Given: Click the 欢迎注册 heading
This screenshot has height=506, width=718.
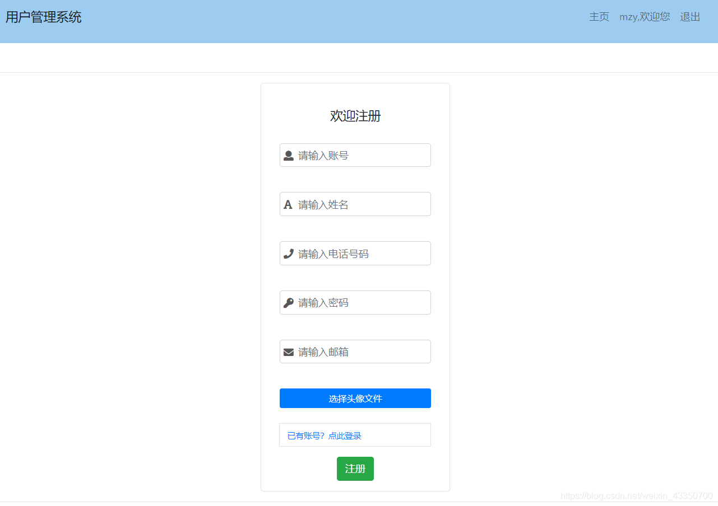Looking at the screenshot, I should click(355, 116).
